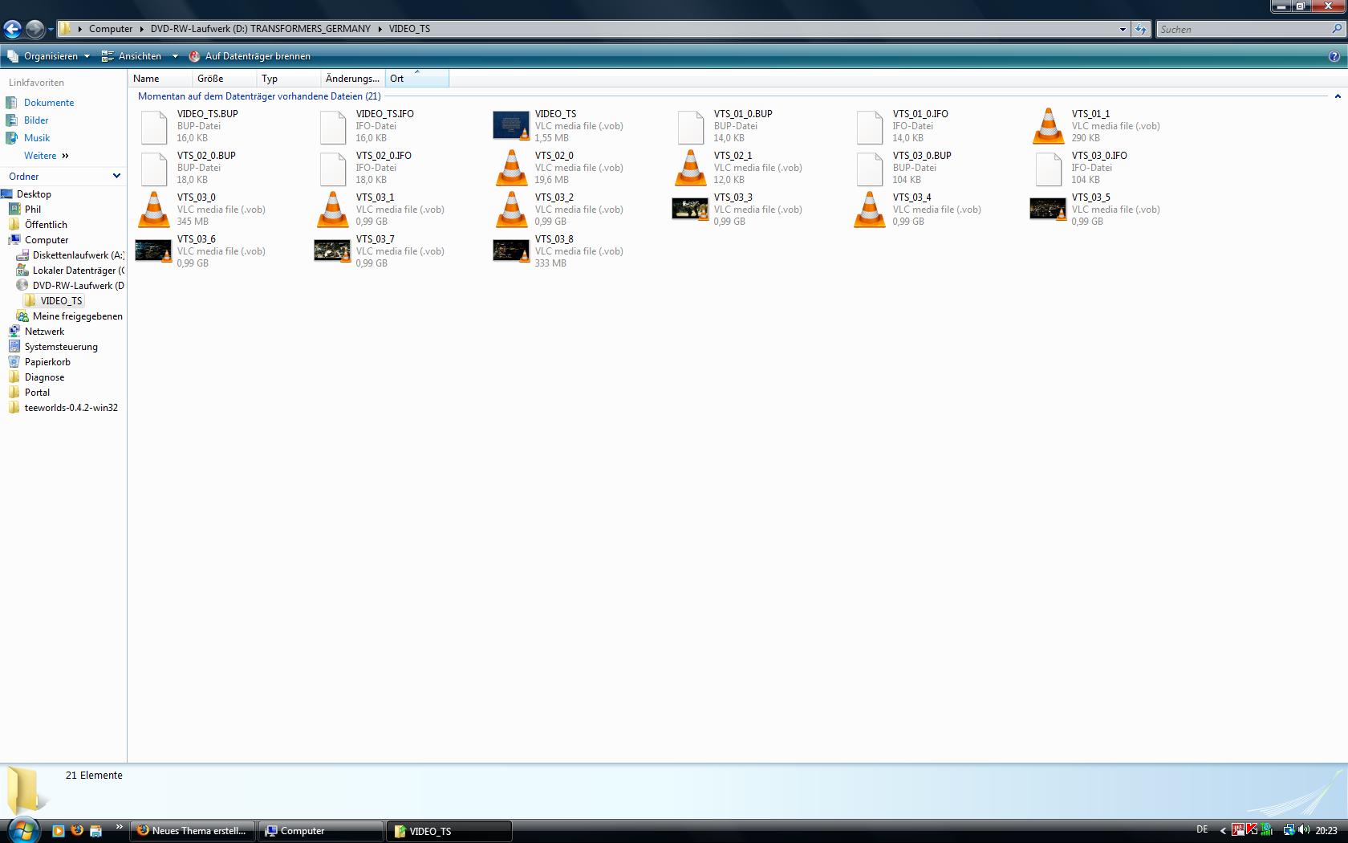Viewport: 1348px width, 843px height.
Task: Select Computer in the folder tree
Action: (x=47, y=240)
